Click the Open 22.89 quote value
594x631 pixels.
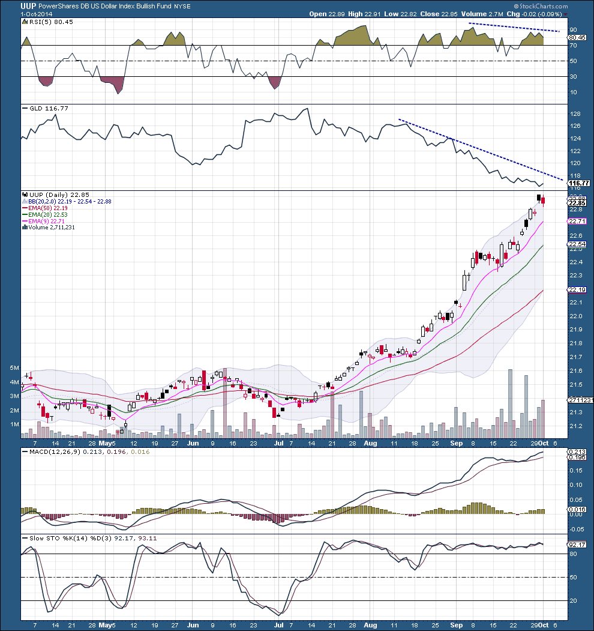click(x=326, y=14)
